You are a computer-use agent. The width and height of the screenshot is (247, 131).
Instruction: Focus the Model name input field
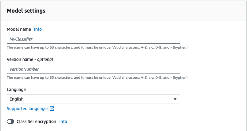[x=93, y=39]
